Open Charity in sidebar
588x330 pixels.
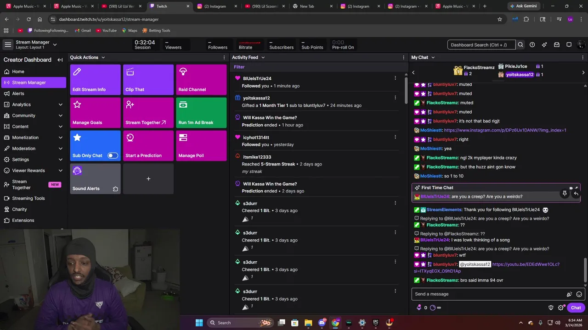pyautogui.click(x=33, y=209)
